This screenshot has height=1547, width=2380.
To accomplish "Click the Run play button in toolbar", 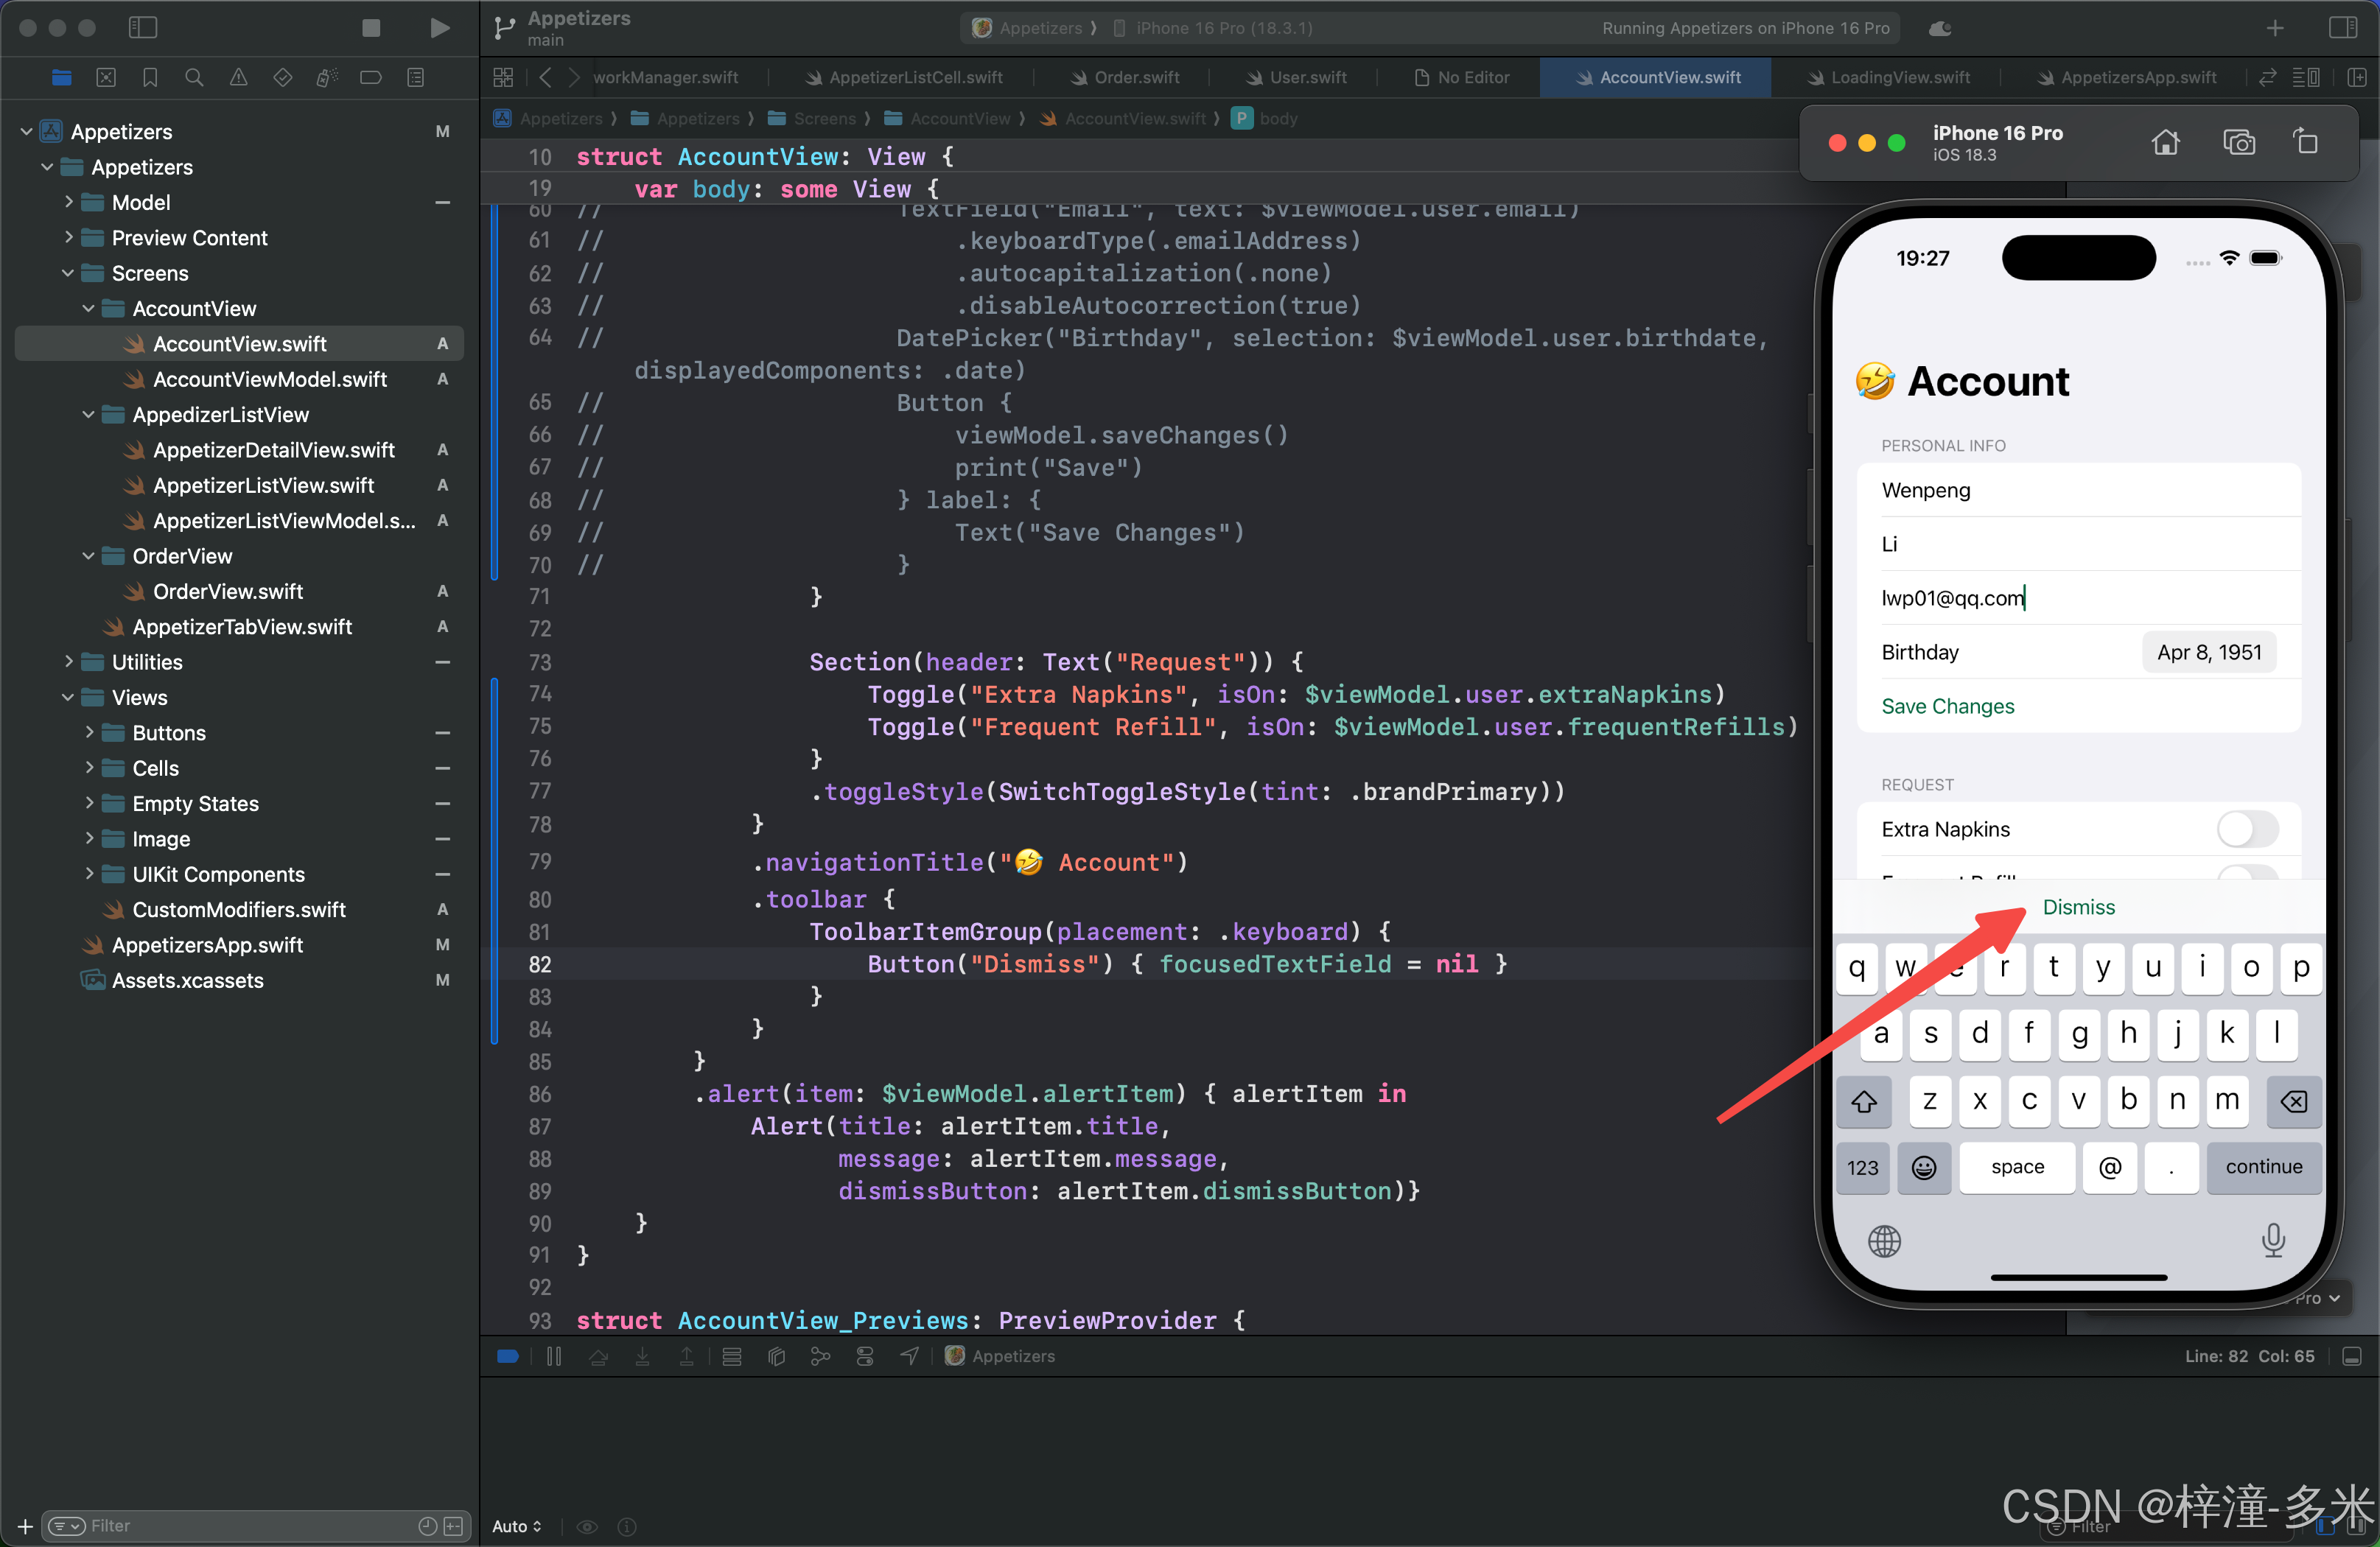I will 439,28.
